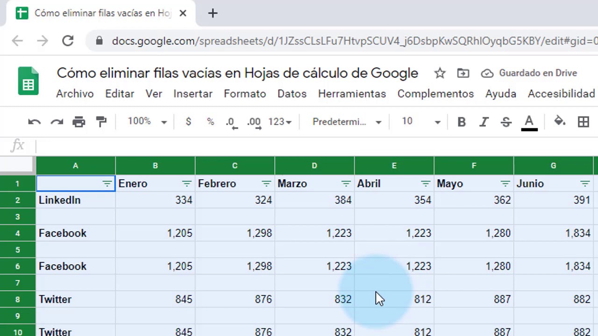
Task: Open the text color picker
Action: [529, 123]
